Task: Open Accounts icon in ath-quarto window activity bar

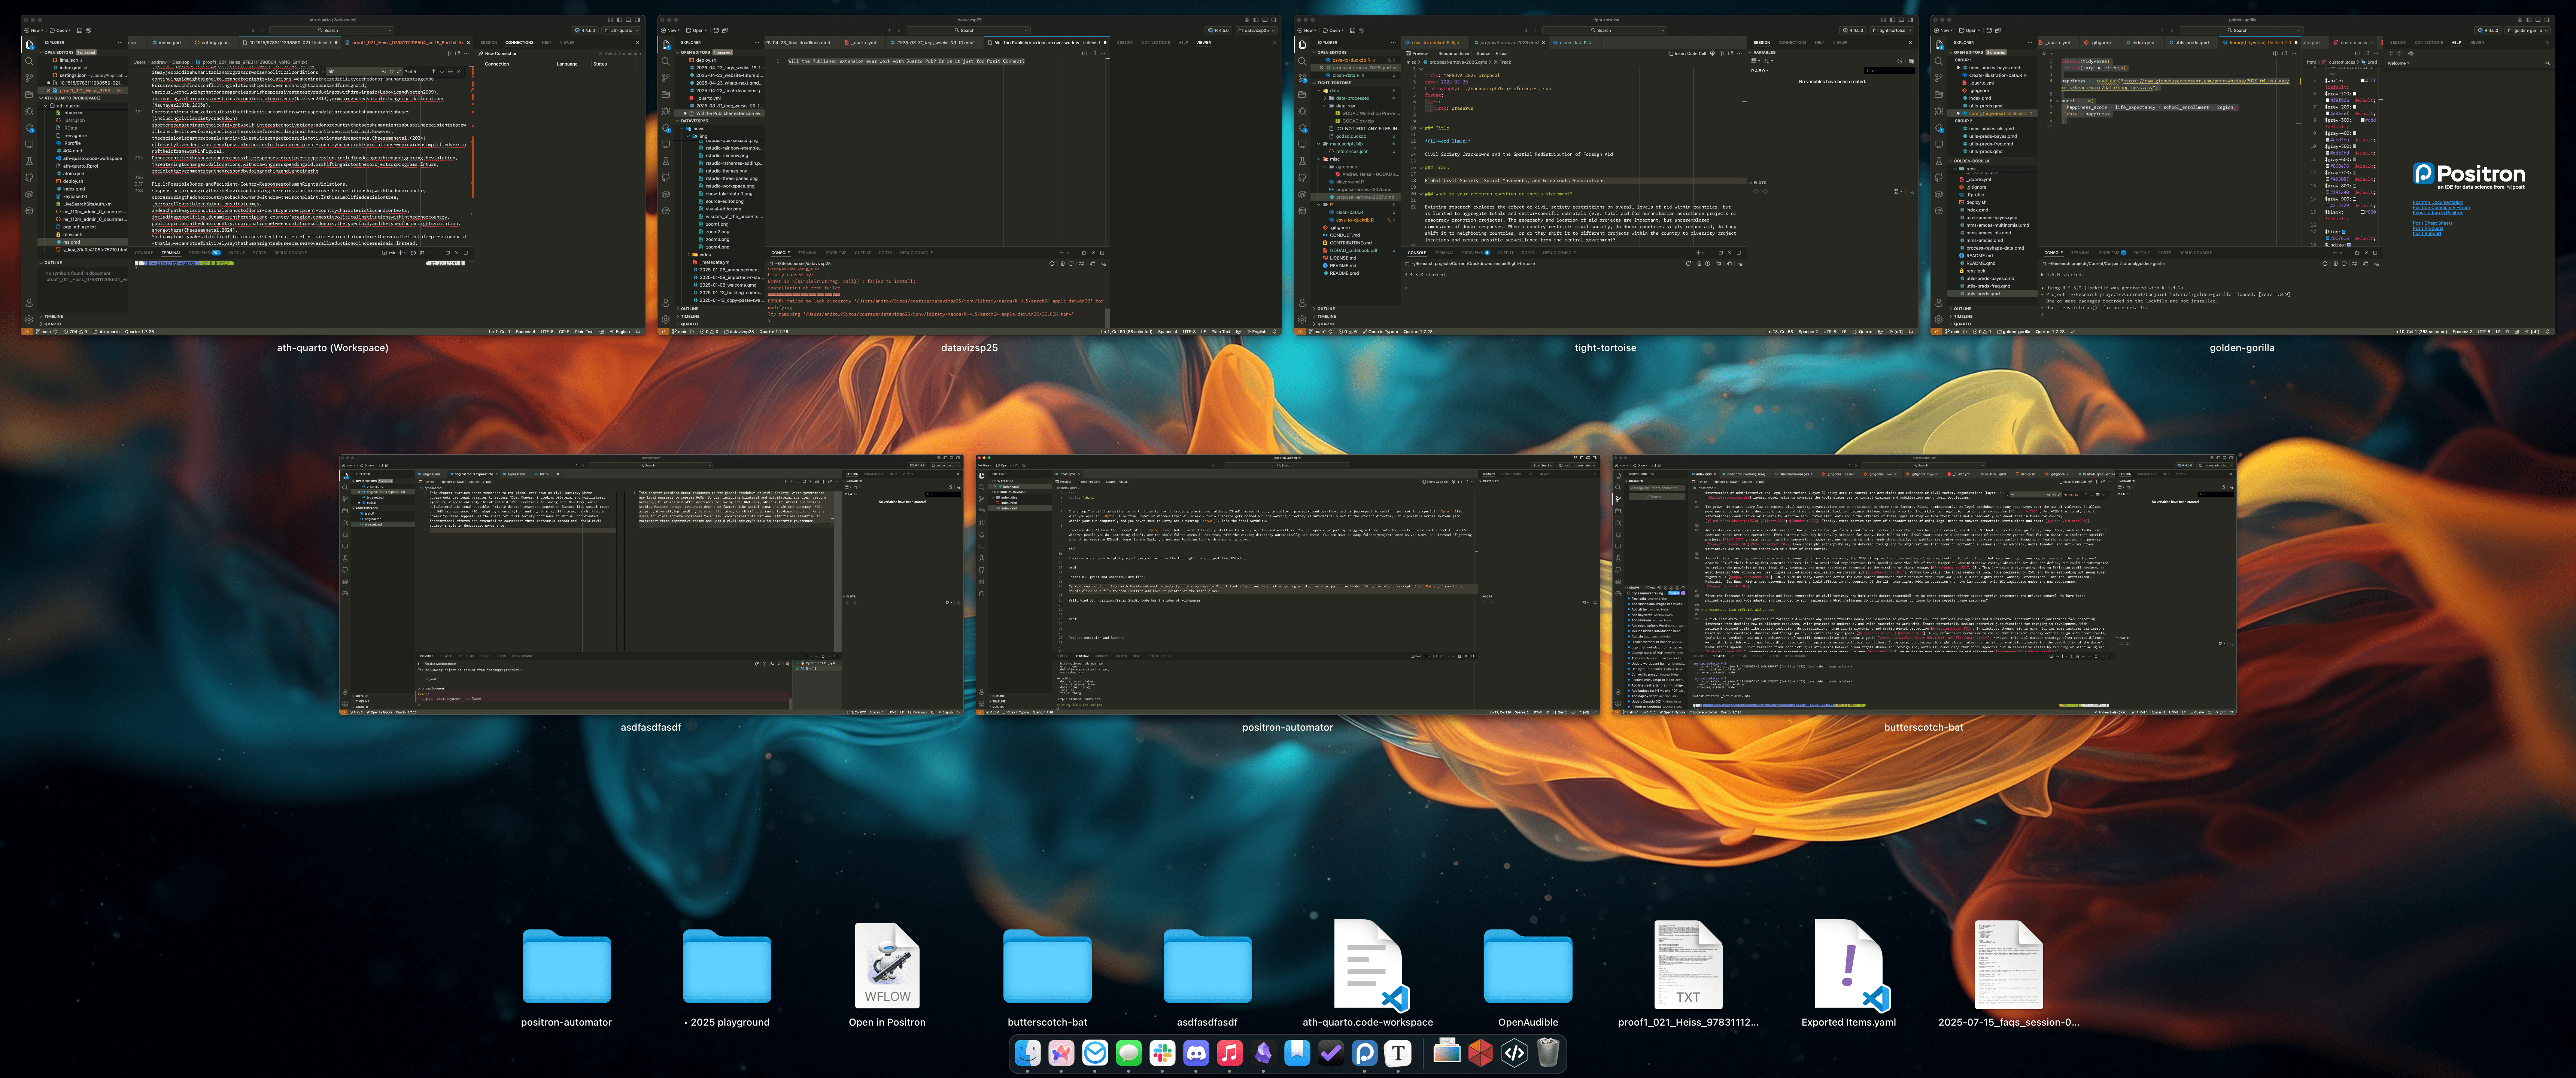Action: point(29,303)
